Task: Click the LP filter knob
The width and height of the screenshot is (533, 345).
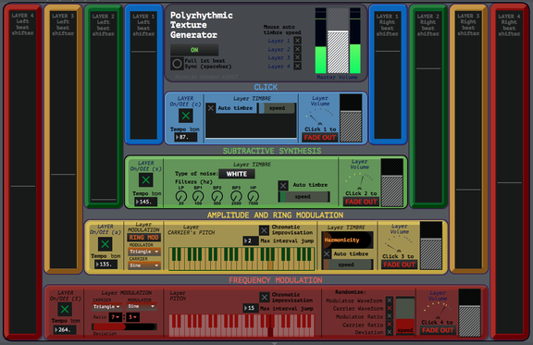Action: tap(181, 196)
